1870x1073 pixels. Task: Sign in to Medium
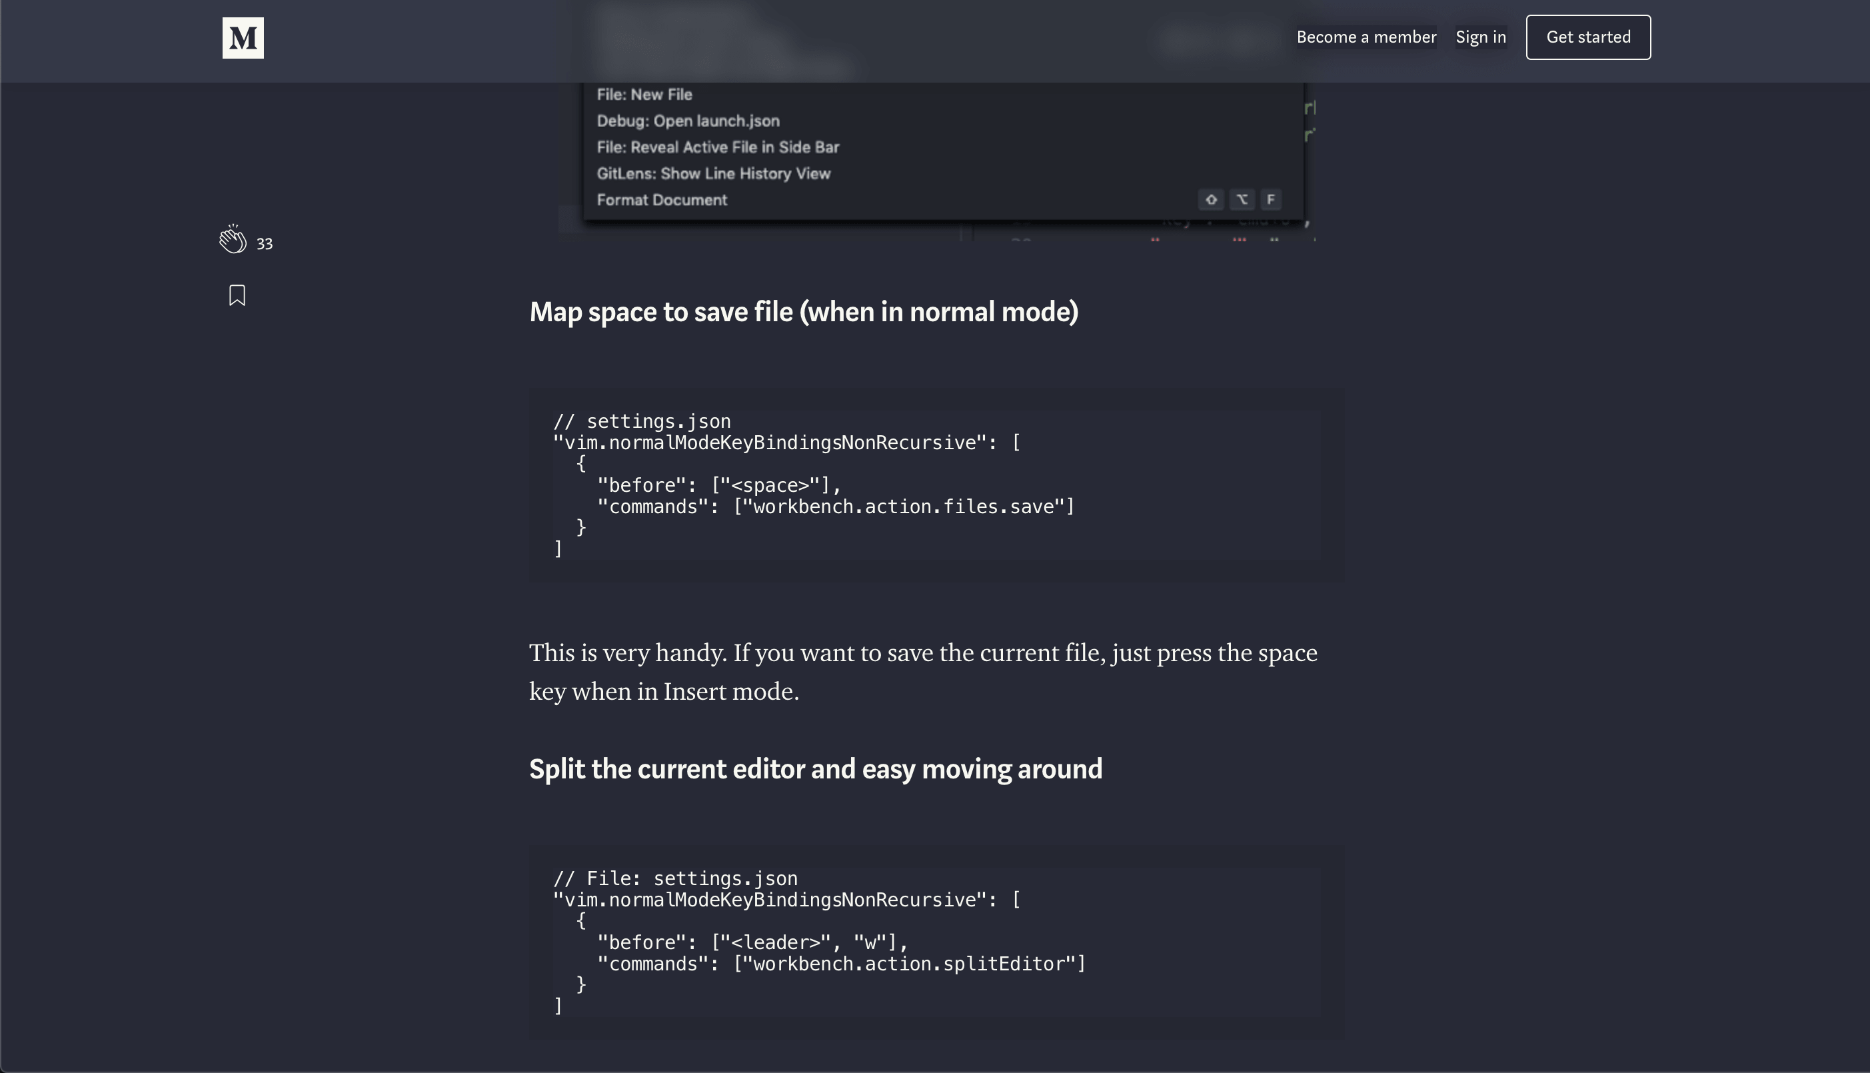[x=1480, y=37]
